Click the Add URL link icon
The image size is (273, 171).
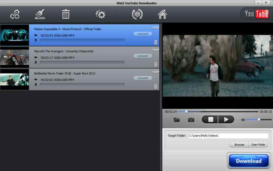coord(15,14)
